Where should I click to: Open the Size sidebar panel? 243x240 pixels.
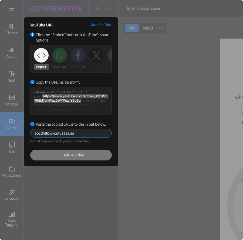pyautogui.click(x=12, y=148)
